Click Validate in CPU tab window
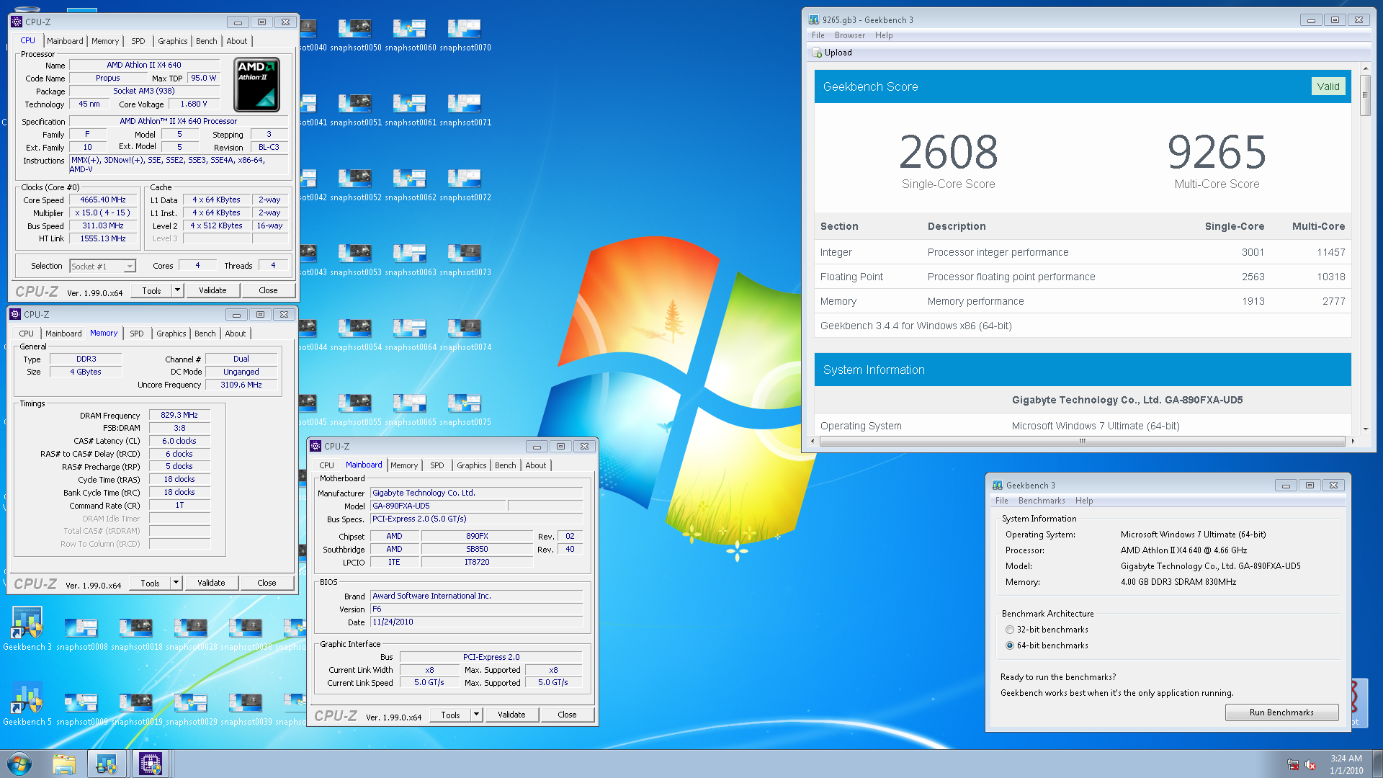 (x=212, y=290)
